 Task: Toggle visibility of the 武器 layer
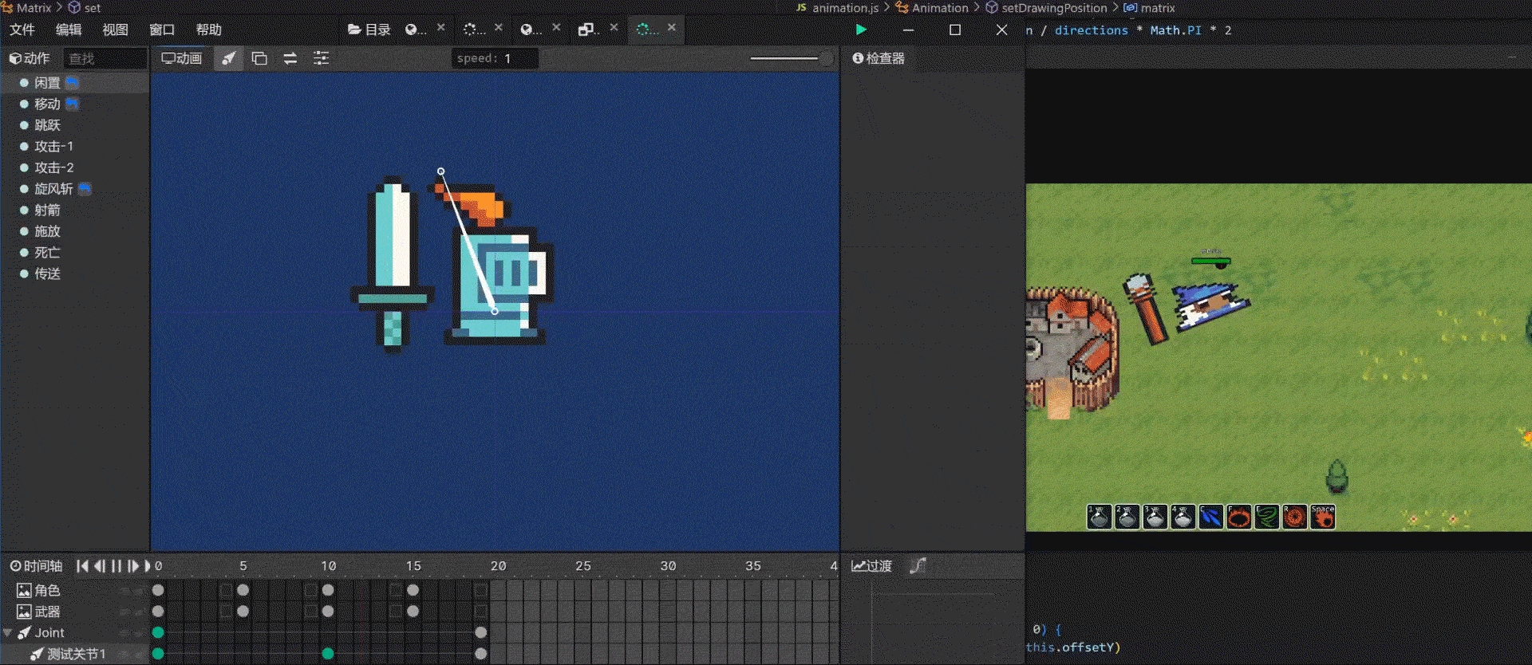click(124, 612)
